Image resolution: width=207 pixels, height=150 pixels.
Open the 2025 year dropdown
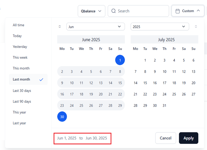160,26
